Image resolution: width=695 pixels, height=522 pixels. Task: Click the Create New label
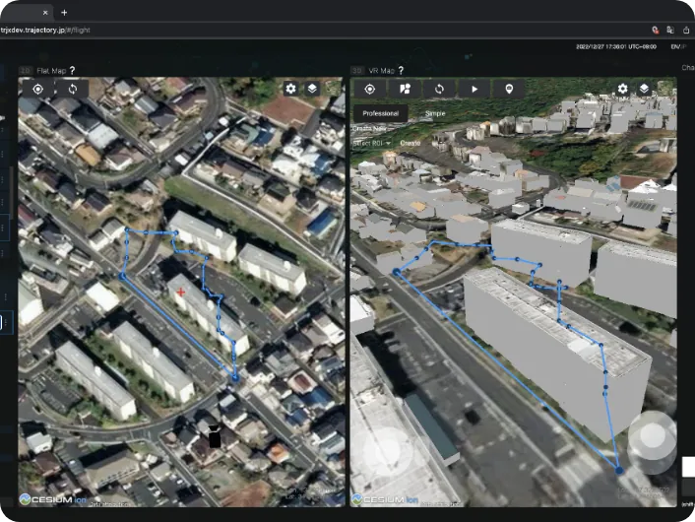tap(370, 129)
